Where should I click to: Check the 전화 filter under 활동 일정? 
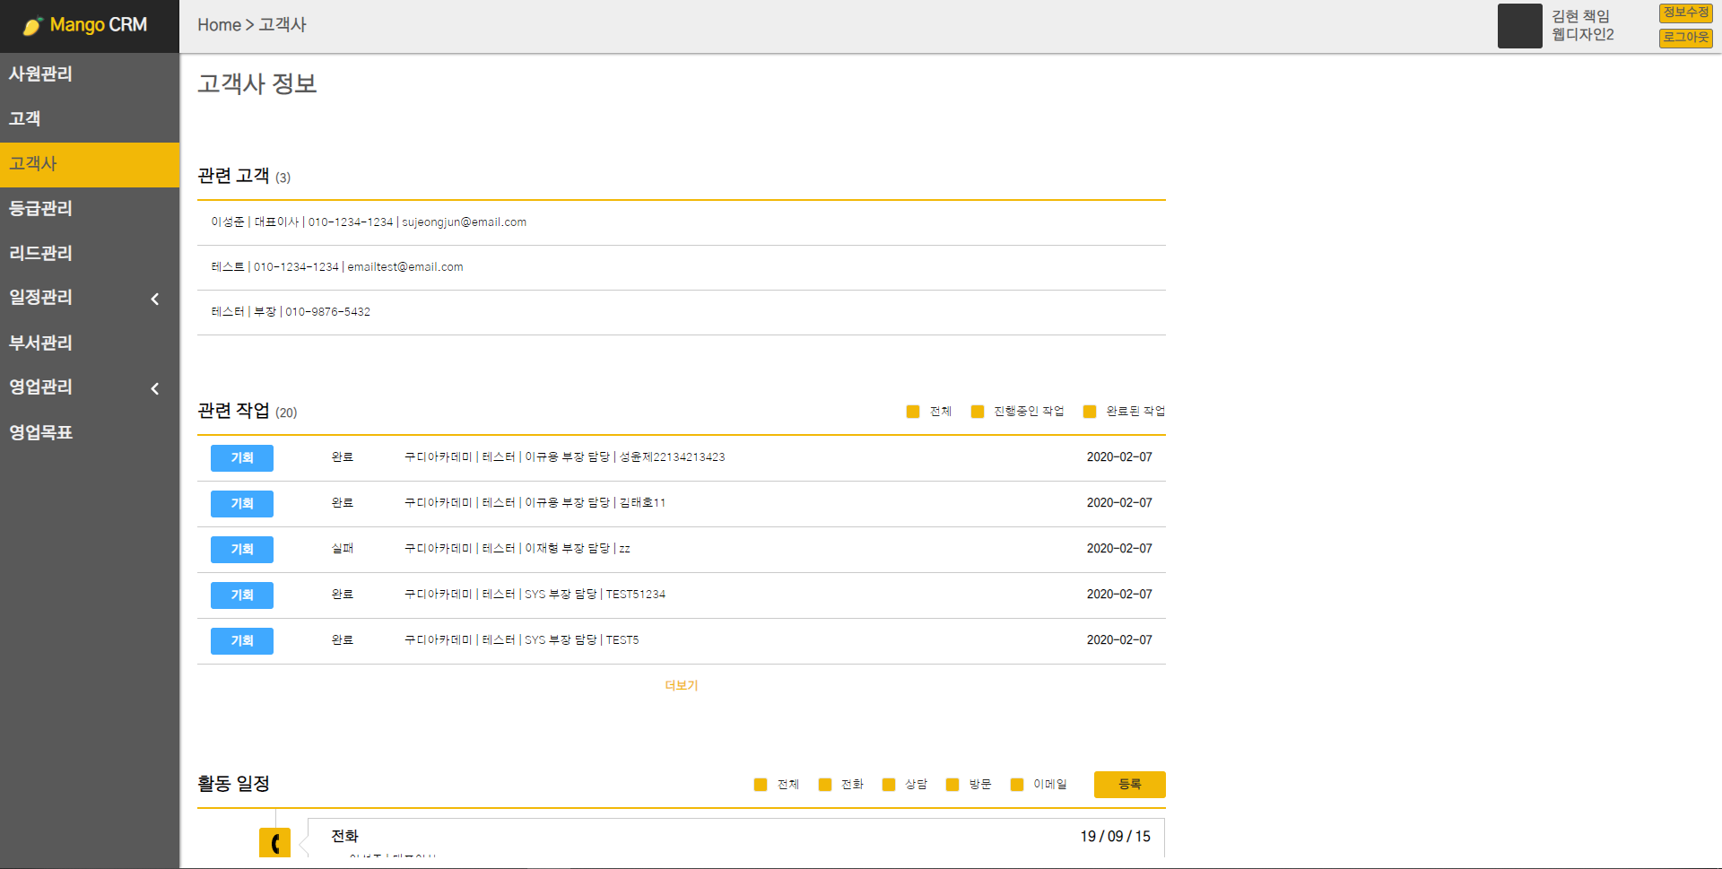click(824, 784)
